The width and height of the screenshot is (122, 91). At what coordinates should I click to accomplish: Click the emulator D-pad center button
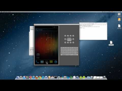(x=69, y=39)
